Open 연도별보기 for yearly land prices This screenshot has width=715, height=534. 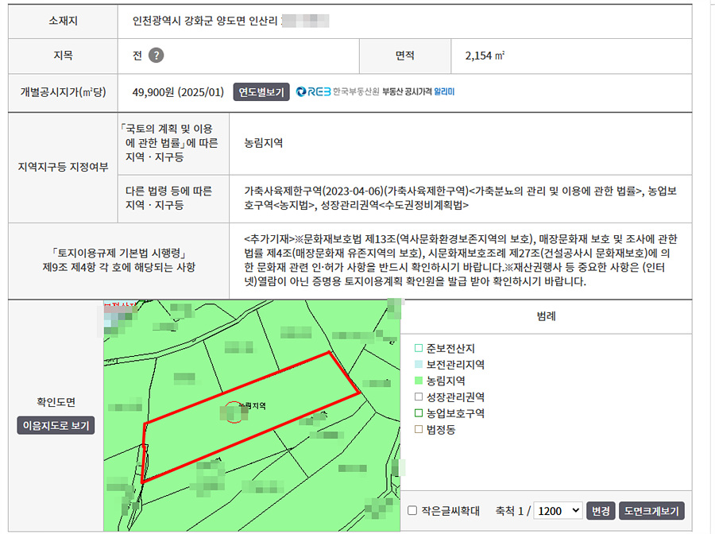(261, 92)
